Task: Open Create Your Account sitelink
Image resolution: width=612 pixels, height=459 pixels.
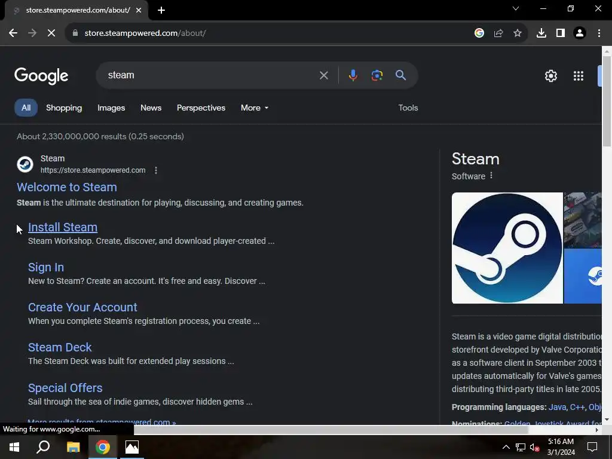Action: (82, 307)
